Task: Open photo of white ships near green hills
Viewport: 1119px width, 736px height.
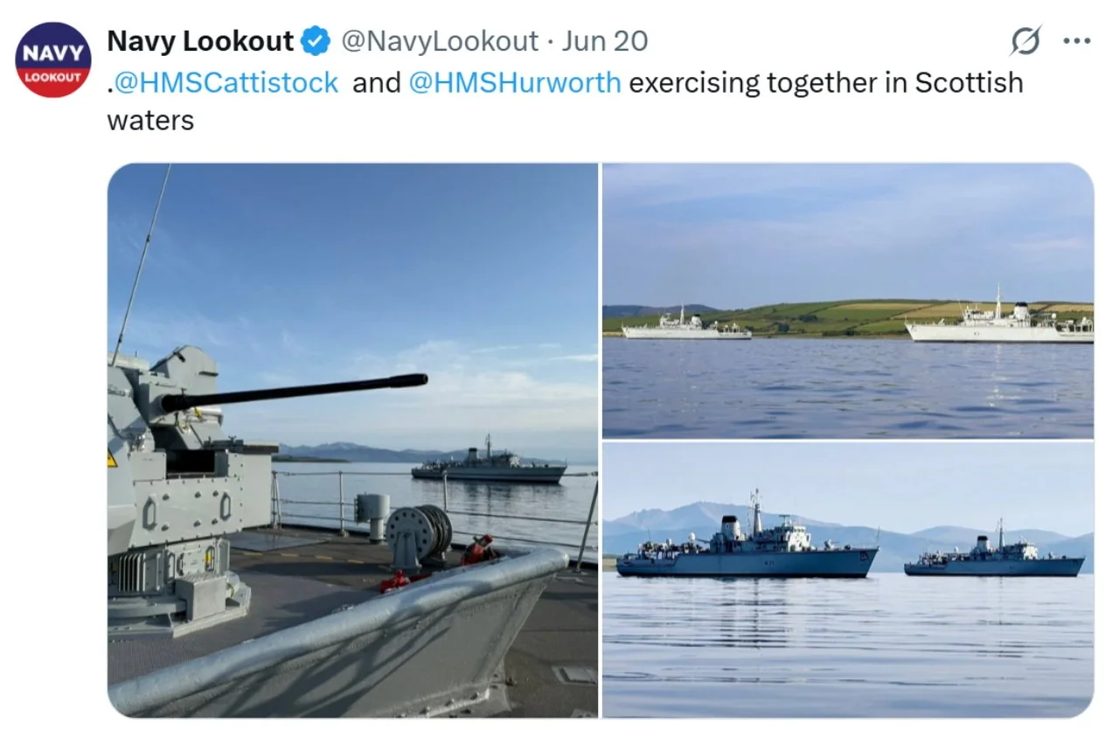Action: [x=848, y=301]
